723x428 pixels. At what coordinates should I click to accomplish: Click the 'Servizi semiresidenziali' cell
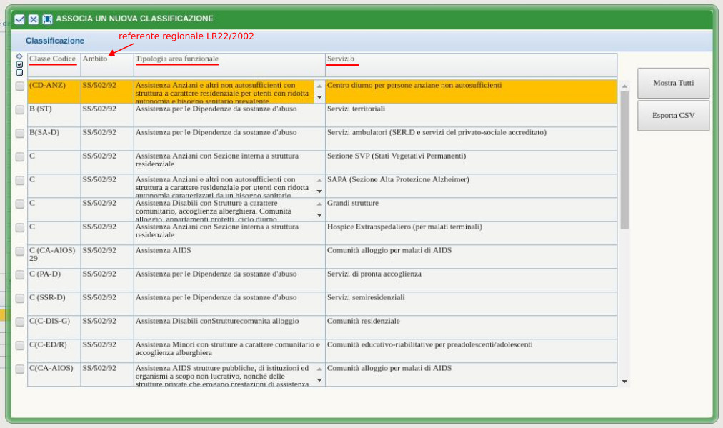tap(472, 304)
